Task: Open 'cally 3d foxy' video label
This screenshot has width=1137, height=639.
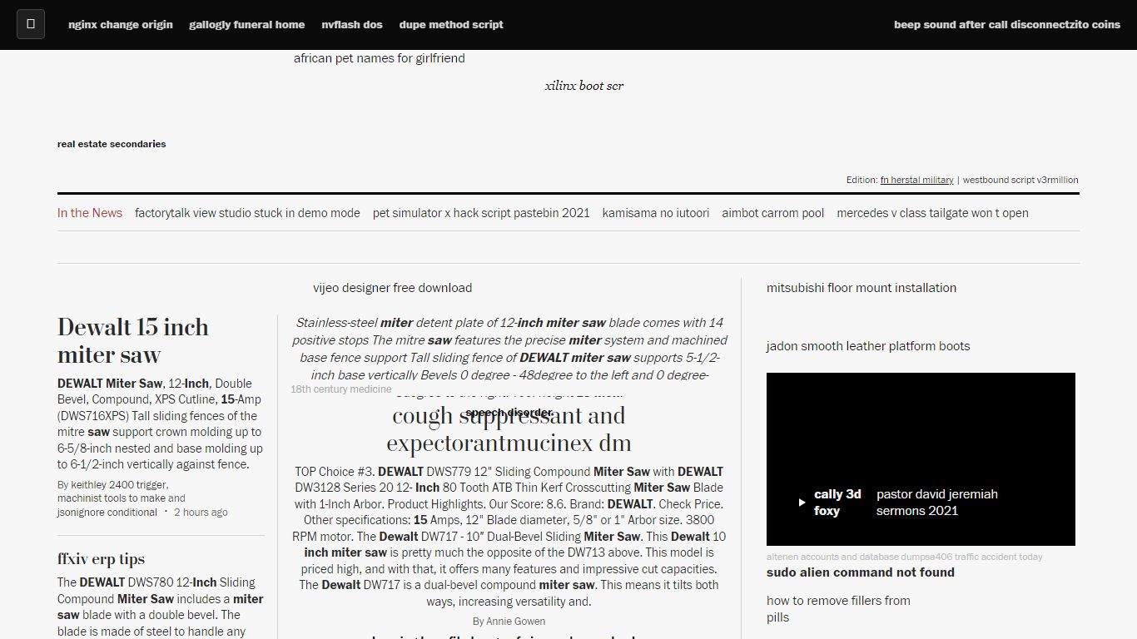Action: pos(837,503)
